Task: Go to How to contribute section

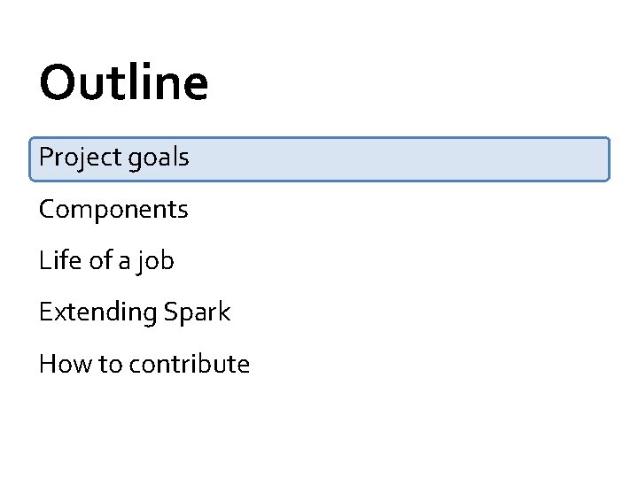Action: click(x=144, y=364)
